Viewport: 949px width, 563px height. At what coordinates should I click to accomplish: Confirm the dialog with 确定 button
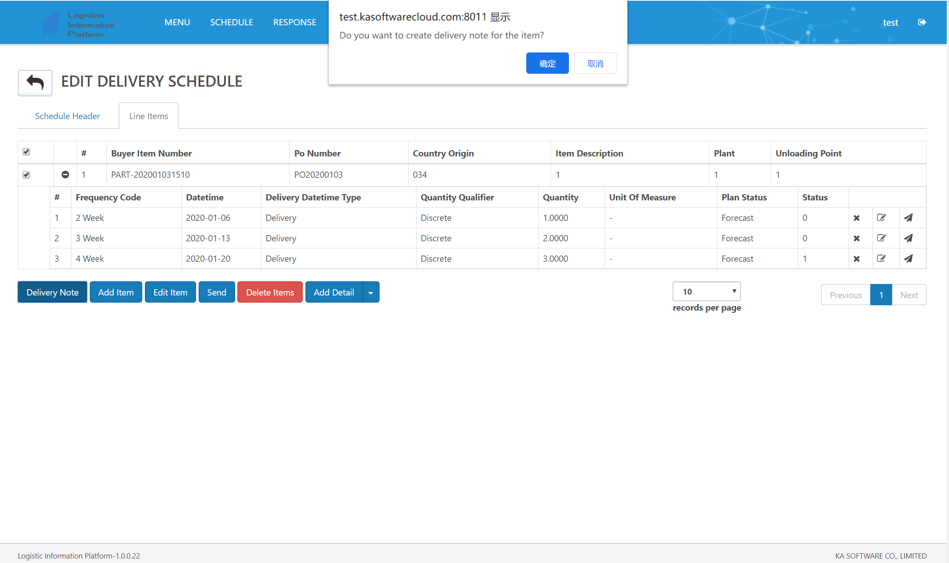pyautogui.click(x=547, y=63)
